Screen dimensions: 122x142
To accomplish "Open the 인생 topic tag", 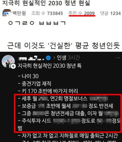I will click(61, 58).
